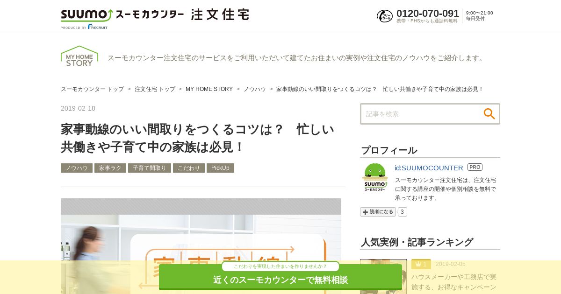The width and height of the screenshot is (561, 294).
Task: Click the 読者になる subscribe button
Action: click(x=378, y=212)
